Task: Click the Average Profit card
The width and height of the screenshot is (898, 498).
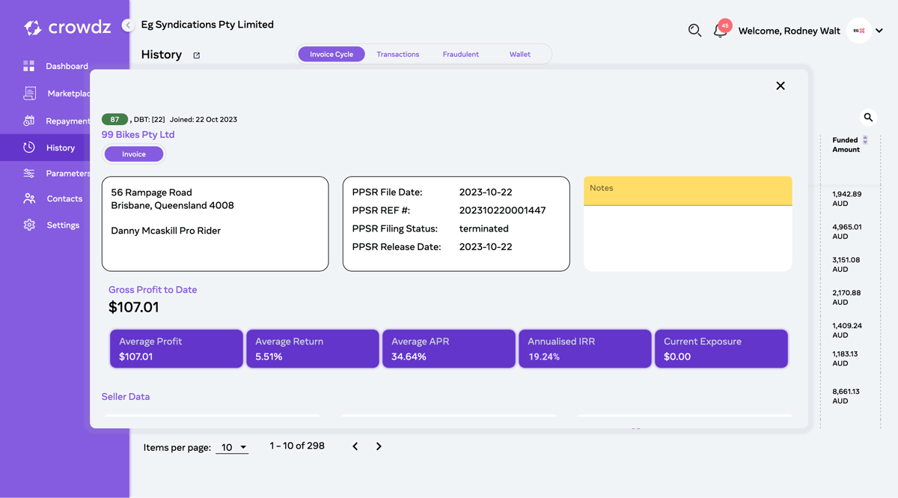Action: coord(177,349)
